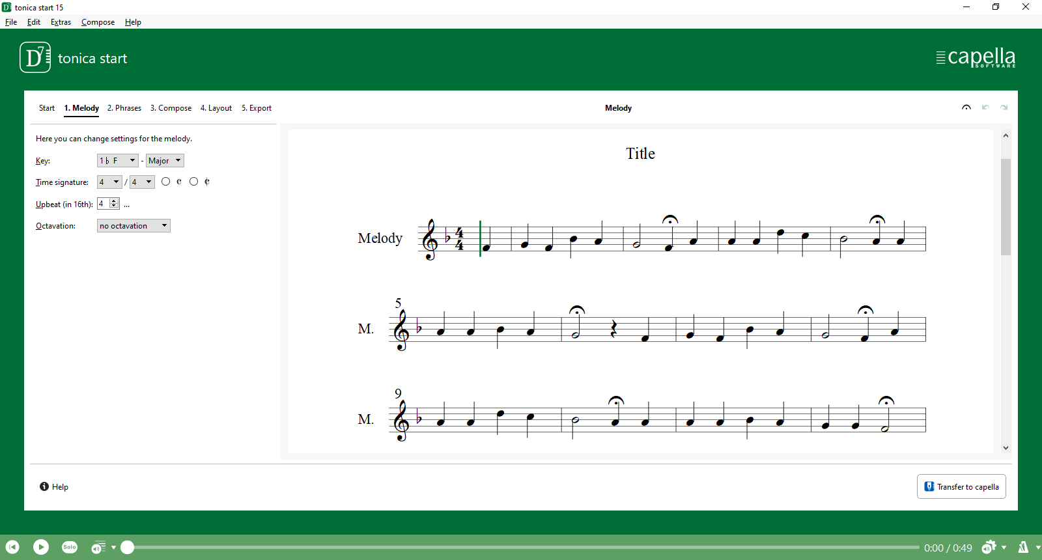Click the Upbeat value input field
The image size is (1042, 560).
(103, 204)
